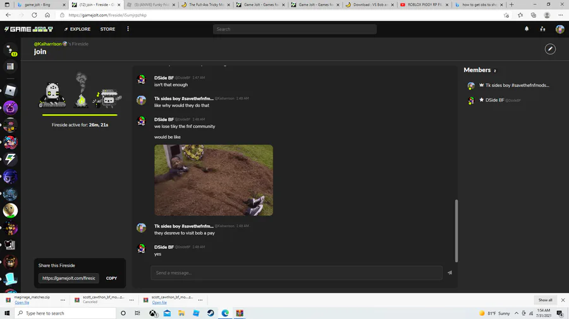Viewport: 569px width, 319px height.
Task: Open options for maginage_matches.zip download
Action: click(63, 300)
